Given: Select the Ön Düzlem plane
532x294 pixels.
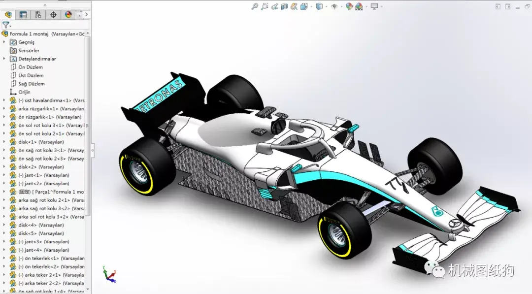Looking at the screenshot, I should pos(26,67).
